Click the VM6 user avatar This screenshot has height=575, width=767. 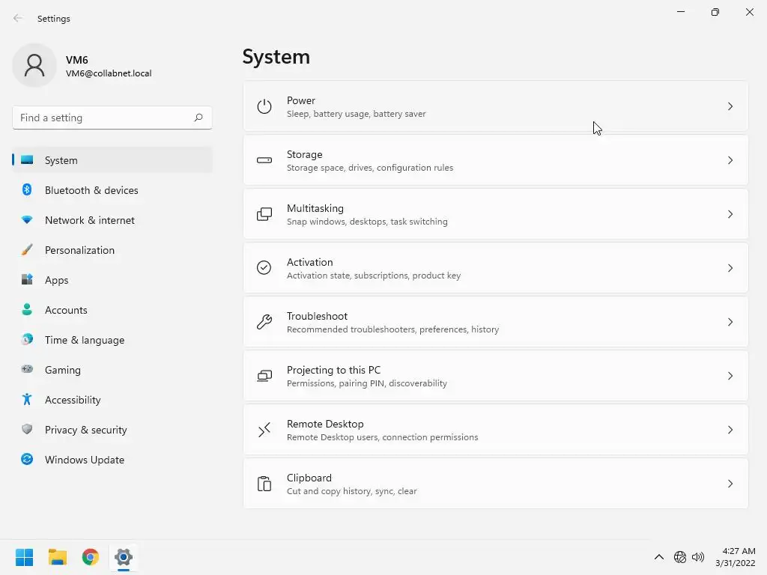click(x=34, y=65)
